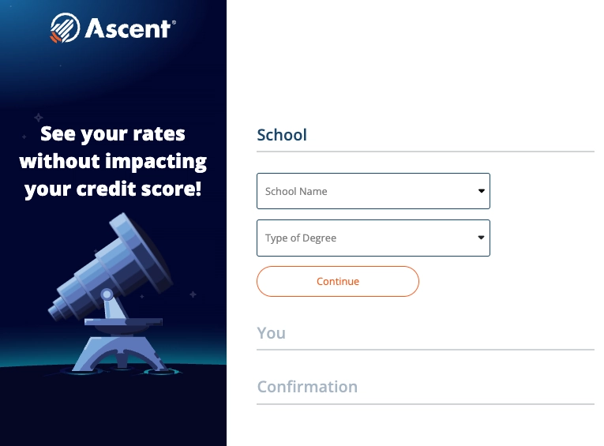The width and height of the screenshot is (604, 446).
Task: Expand the You section
Action: [x=272, y=333]
